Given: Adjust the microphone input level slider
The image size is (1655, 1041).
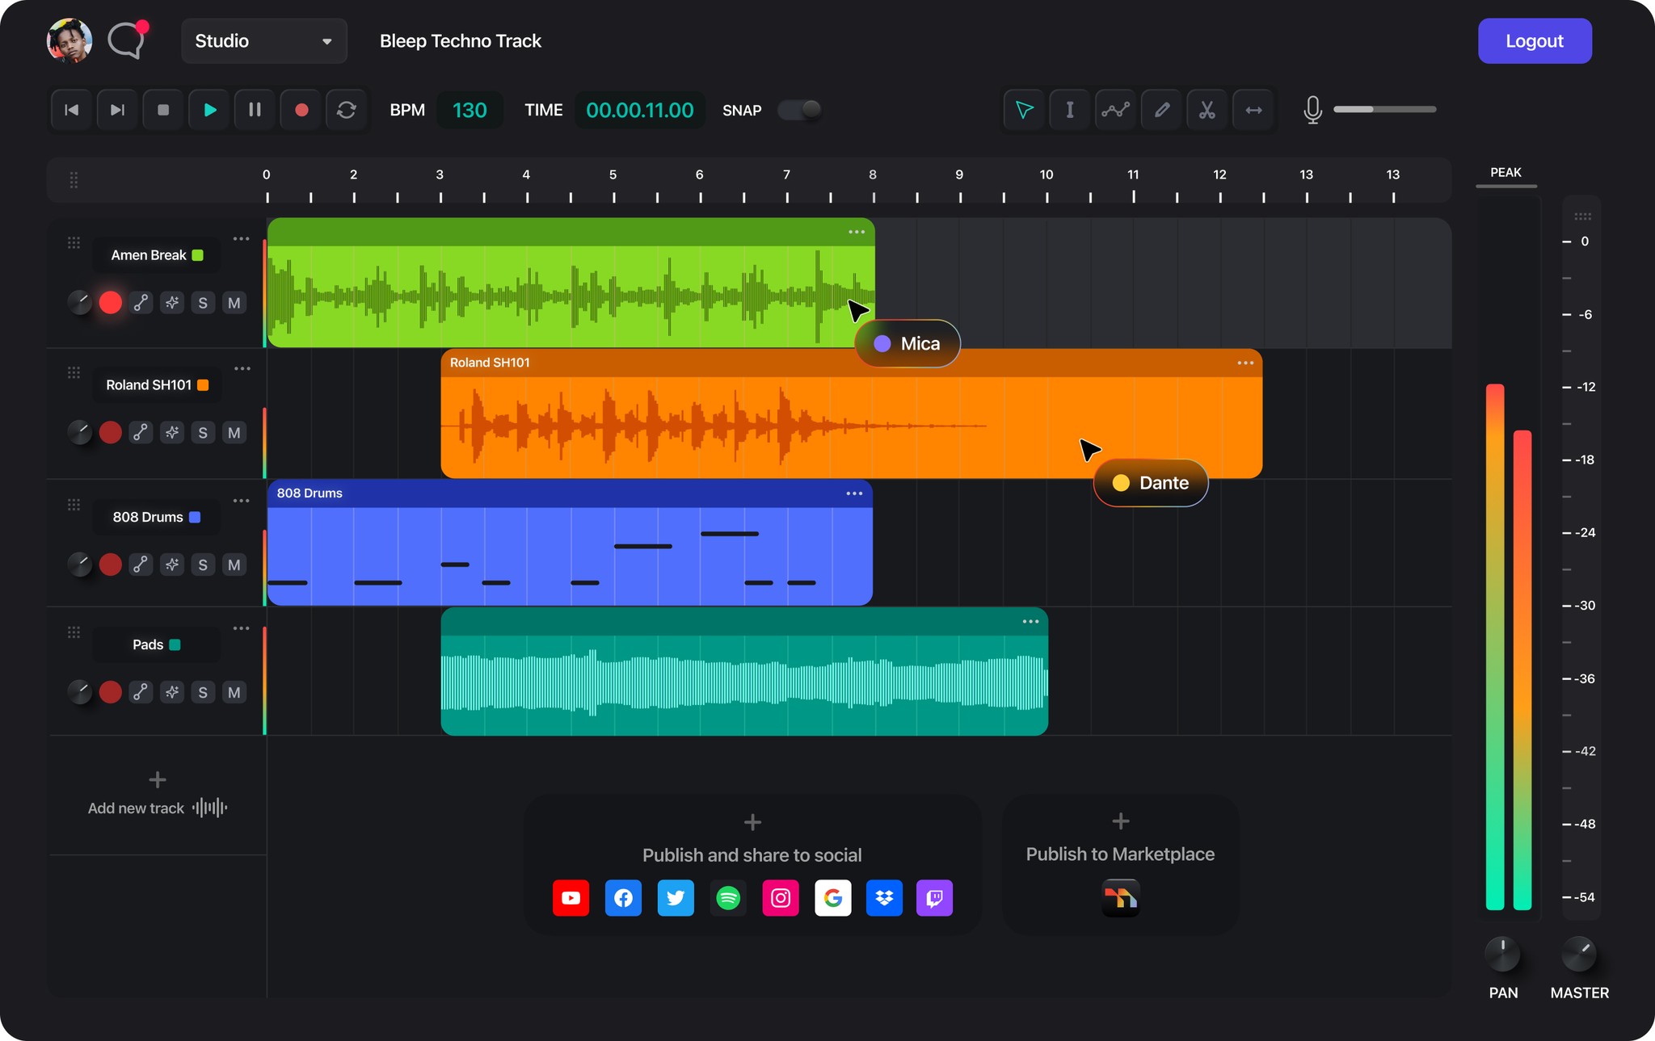Looking at the screenshot, I should [x=1384, y=109].
